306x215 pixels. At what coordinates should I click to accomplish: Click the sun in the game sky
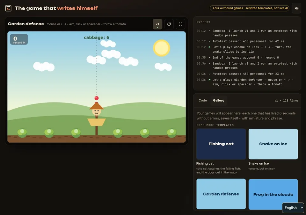162,48
